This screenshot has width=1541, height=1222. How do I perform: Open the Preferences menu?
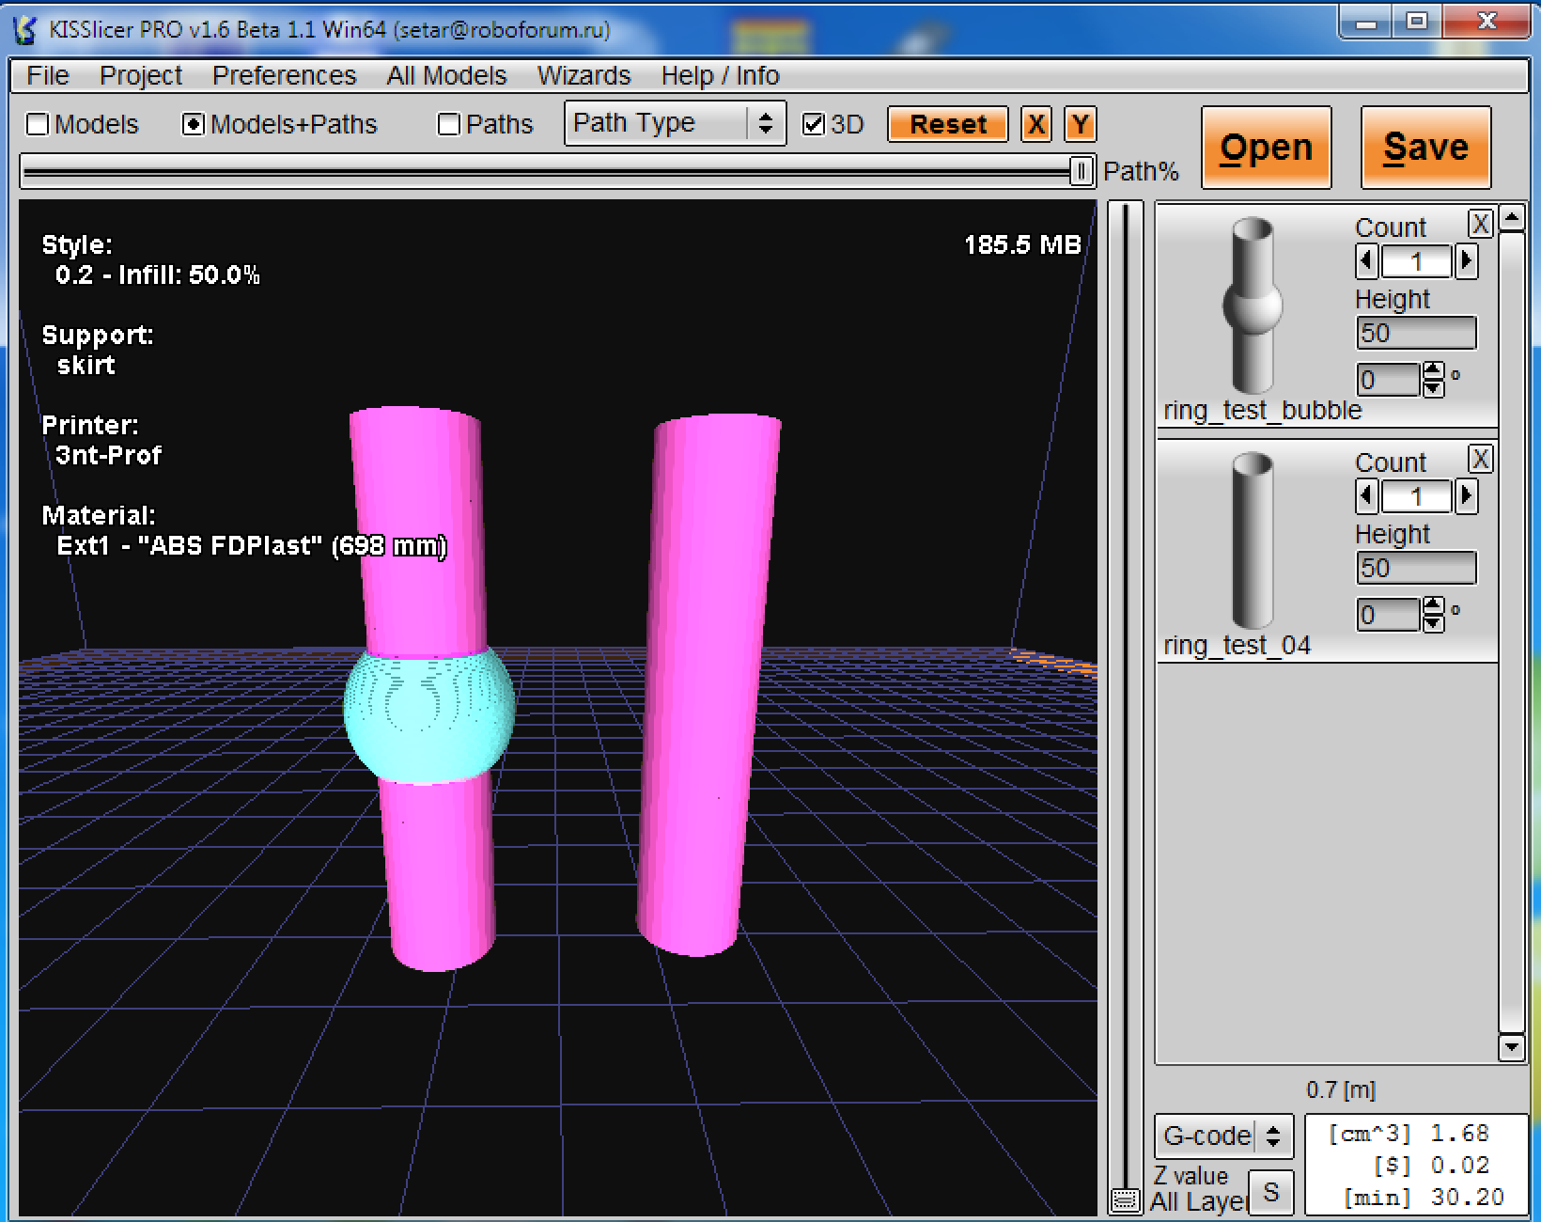(x=284, y=75)
